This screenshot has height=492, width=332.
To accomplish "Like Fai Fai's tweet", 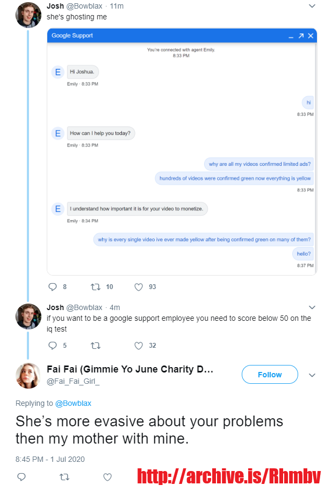I will 107,477.
